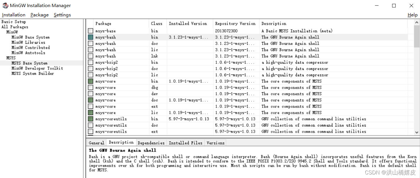This screenshot has width=420, height=178.
Task: Toggle the installed msys-bash bin checkbox
Action: pyautogui.click(x=90, y=37)
